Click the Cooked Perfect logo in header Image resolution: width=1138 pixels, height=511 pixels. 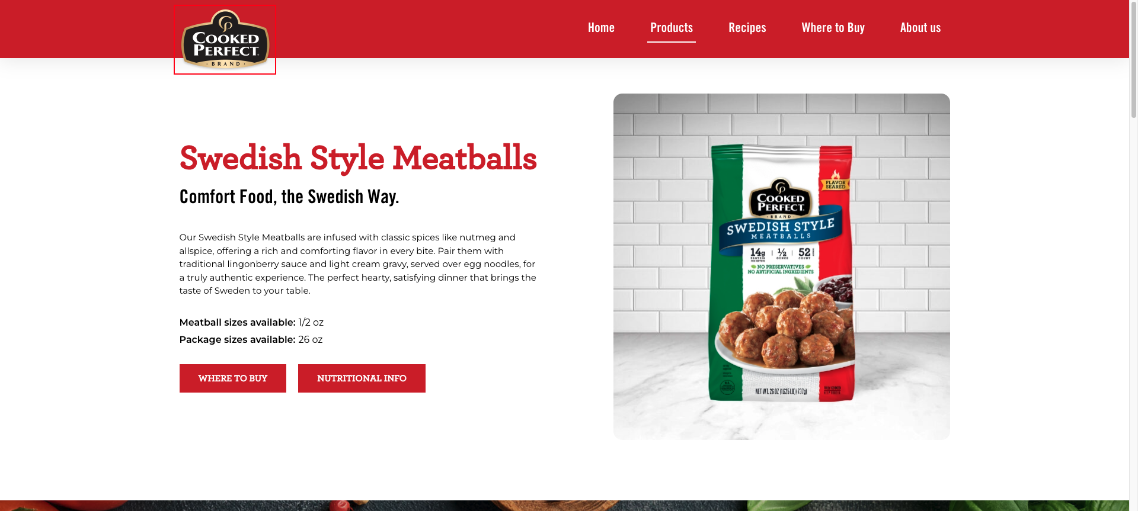tap(225, 39)
